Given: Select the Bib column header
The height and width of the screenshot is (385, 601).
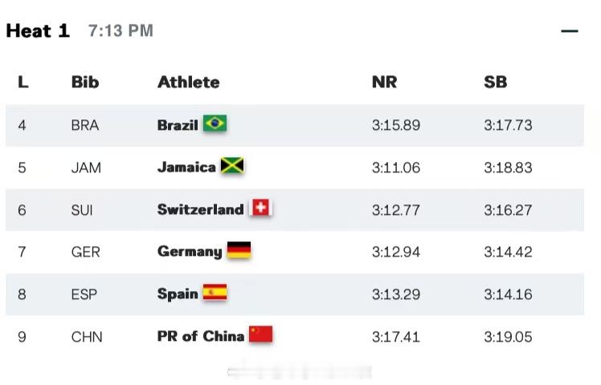Looking at the screenshot, I should tap(85, 82).
